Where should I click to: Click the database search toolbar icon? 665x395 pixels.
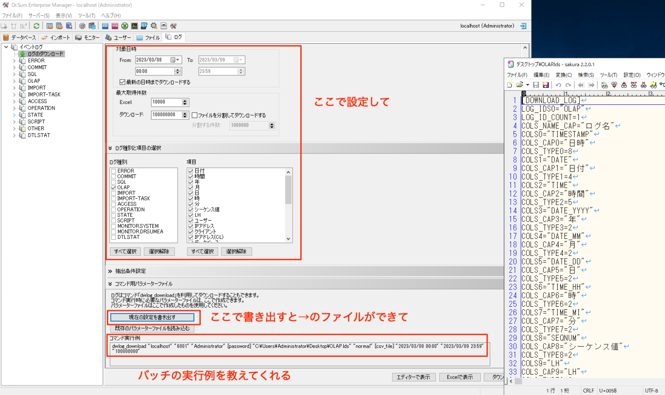click(x=70, y=26)
